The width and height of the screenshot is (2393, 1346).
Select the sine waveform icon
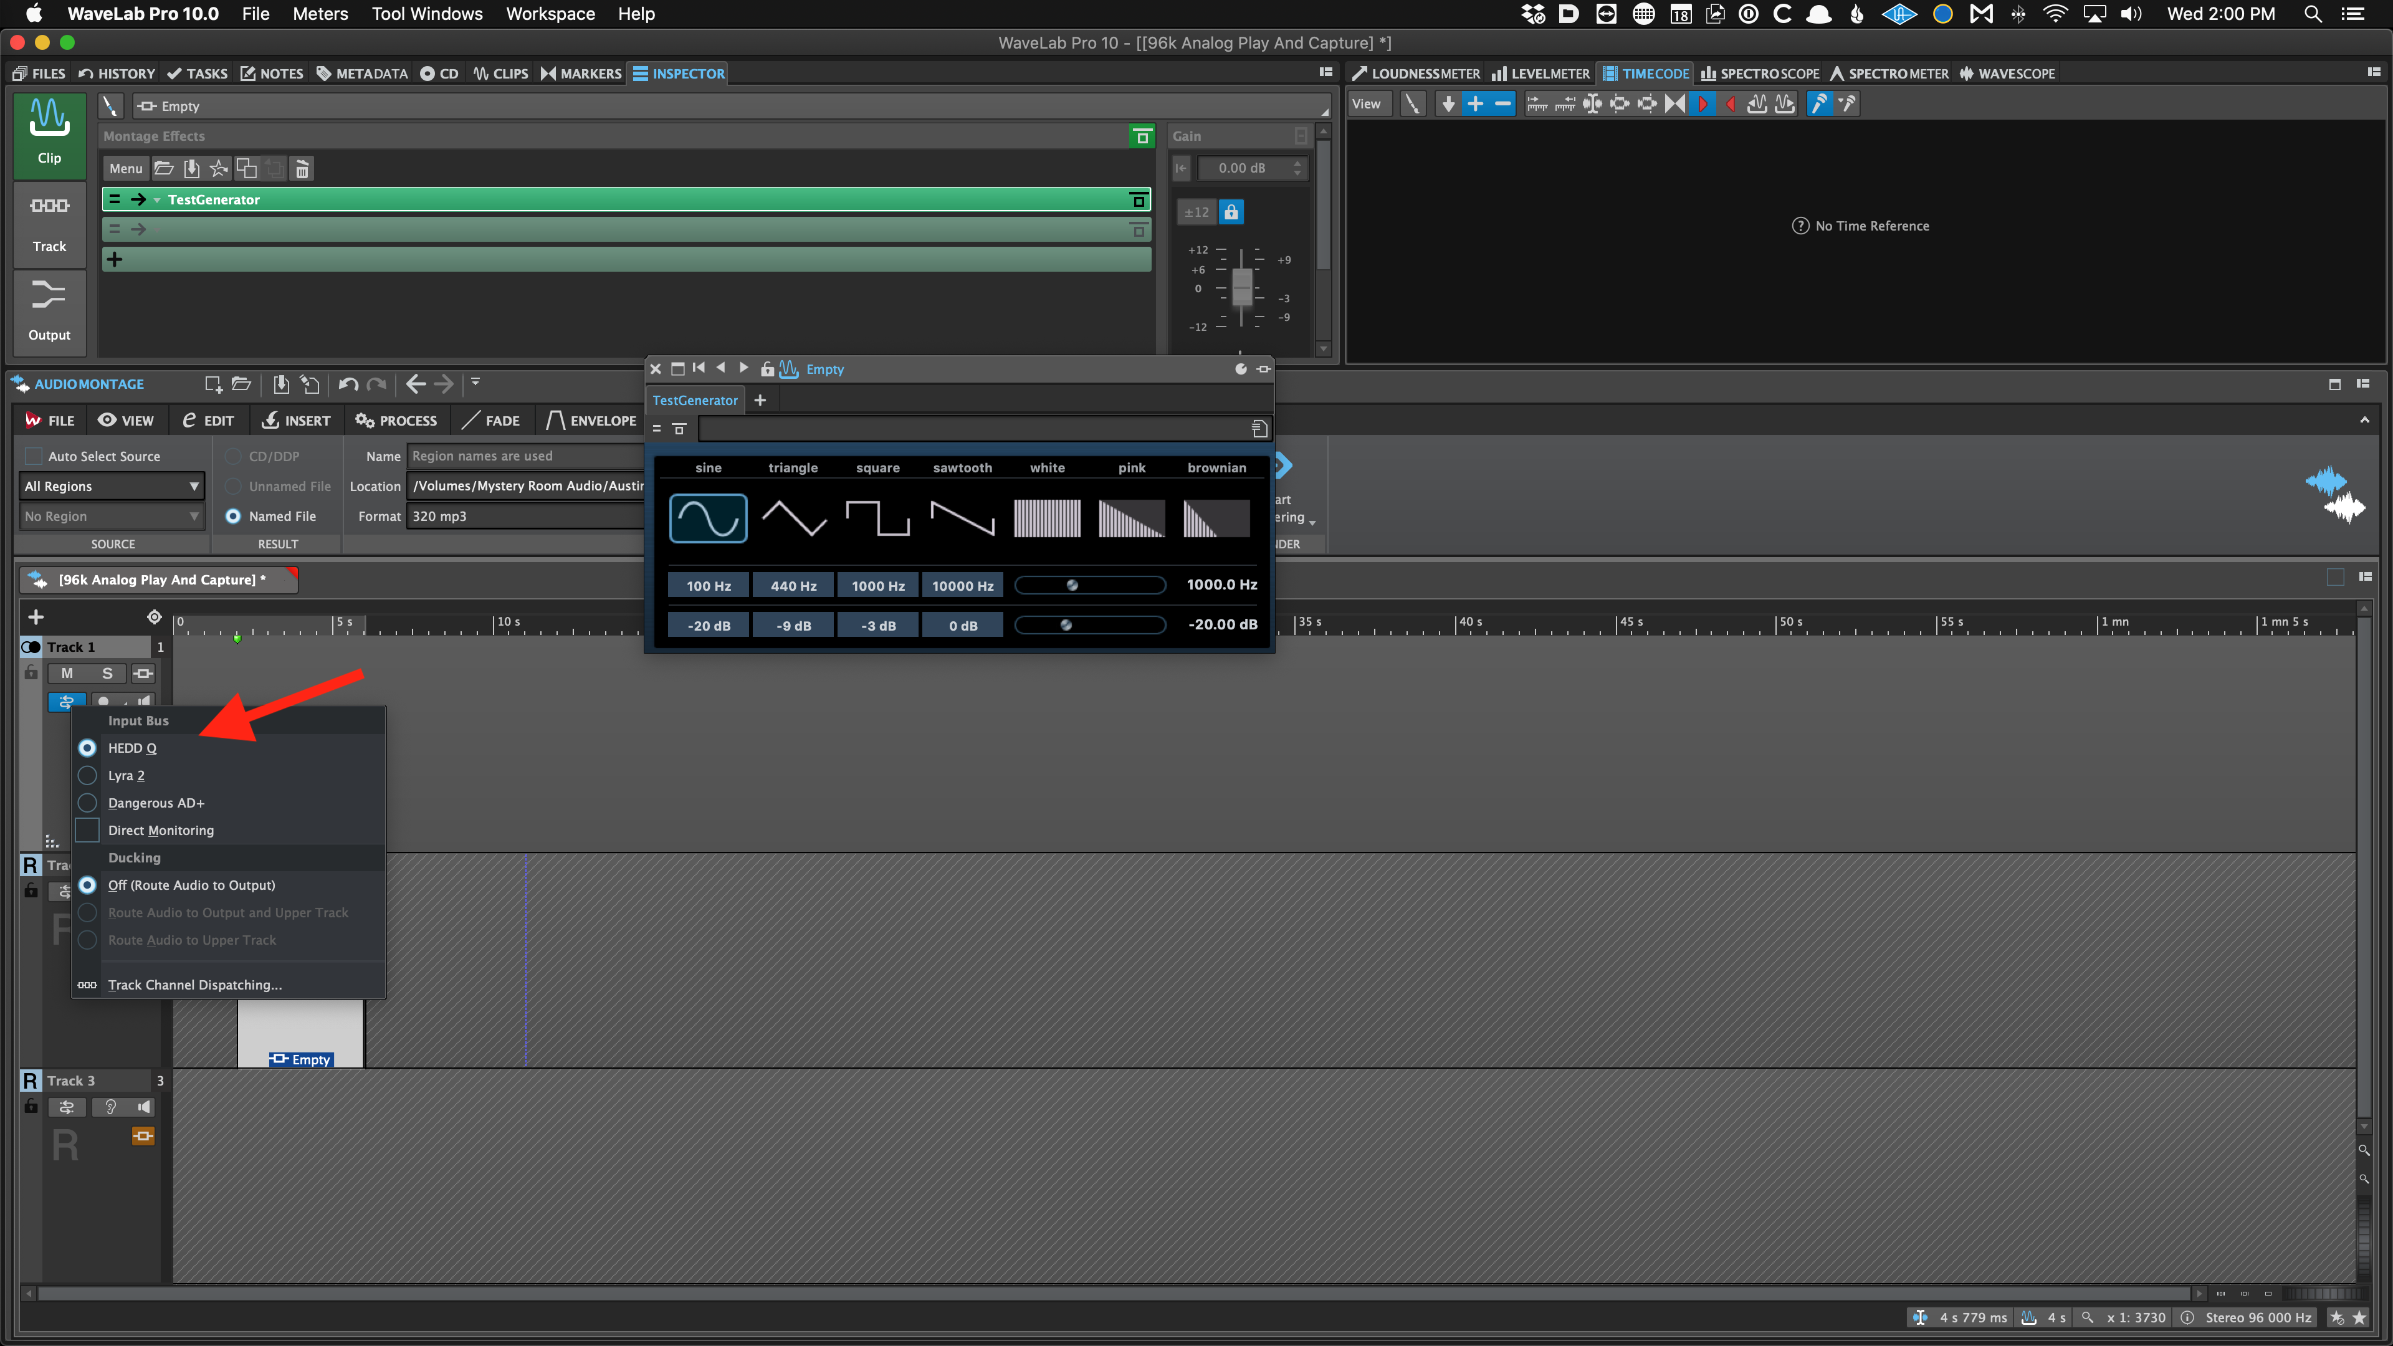coord(708,517)
